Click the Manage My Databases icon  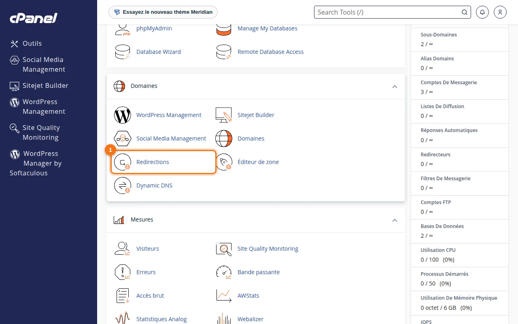coord(223,29)
